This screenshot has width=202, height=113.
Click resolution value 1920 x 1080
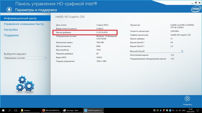coord(101,61)
